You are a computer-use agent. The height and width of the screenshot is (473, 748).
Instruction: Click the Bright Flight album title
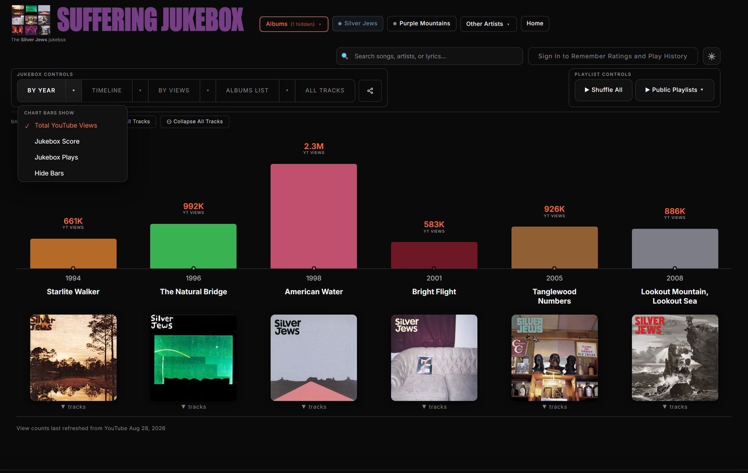tap(434, 292)
